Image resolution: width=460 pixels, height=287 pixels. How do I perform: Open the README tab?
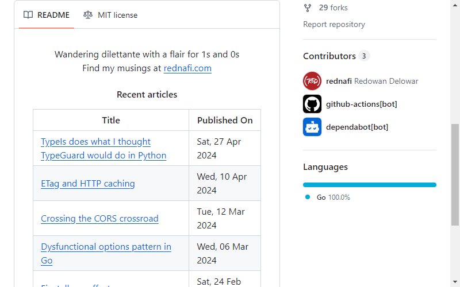tap(47, 15)
